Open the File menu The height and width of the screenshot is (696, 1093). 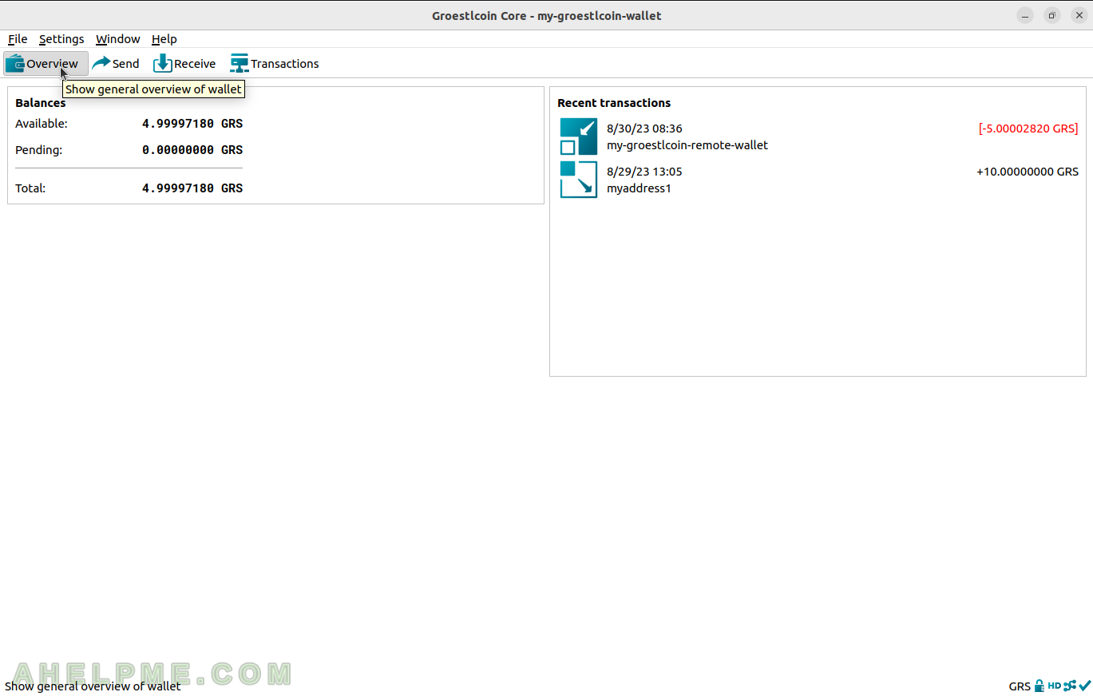pos(18,39)
